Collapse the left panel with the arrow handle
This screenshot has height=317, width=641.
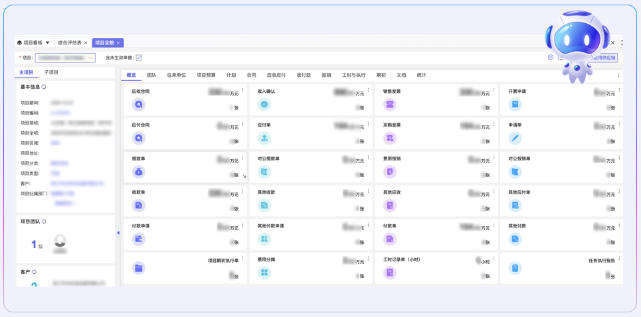coord(118,233)
